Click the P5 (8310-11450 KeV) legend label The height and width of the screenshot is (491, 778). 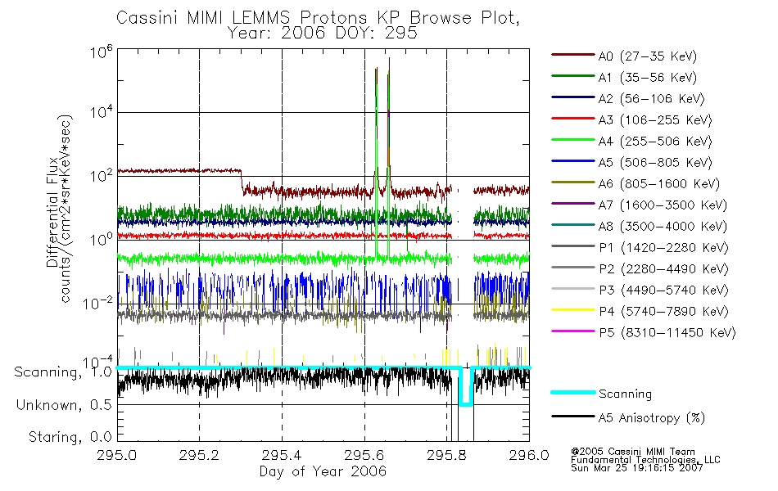pyautogui.click(x=667, y=333)
